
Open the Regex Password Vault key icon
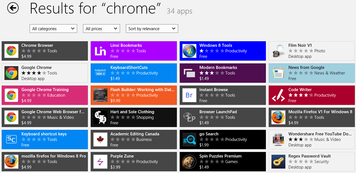click(x=278, y=161)
